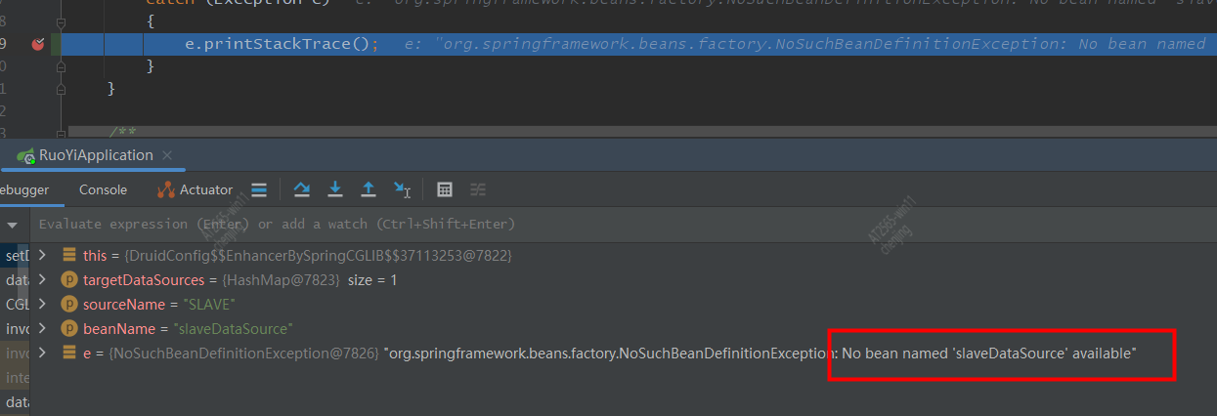This screenshot has height=416, width=1217.
Task: Expand the targetDataSources HashMap variable
Action: coord(42,280)
